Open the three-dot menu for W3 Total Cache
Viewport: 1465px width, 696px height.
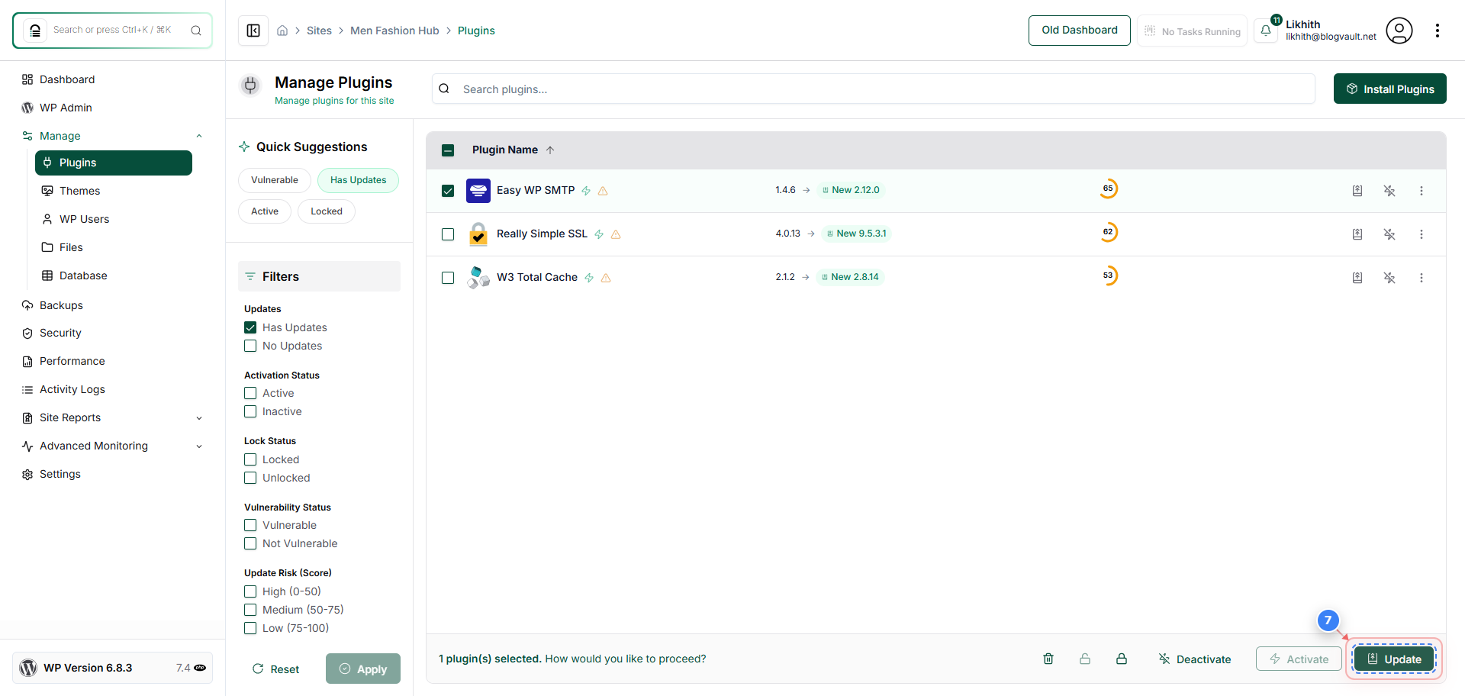[1422, 278]
